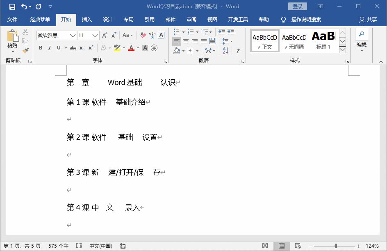Apply the 标题 1 style
This screenshot has height=251, width=387.
[323, 41]
